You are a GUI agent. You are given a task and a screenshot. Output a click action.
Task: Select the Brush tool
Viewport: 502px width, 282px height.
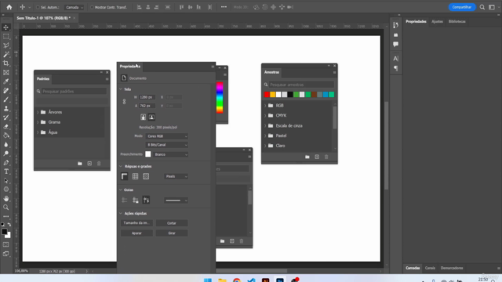(6, 99)
